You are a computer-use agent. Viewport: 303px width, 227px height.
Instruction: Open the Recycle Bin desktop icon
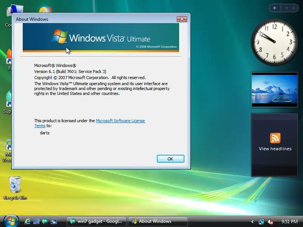point(15,188)
